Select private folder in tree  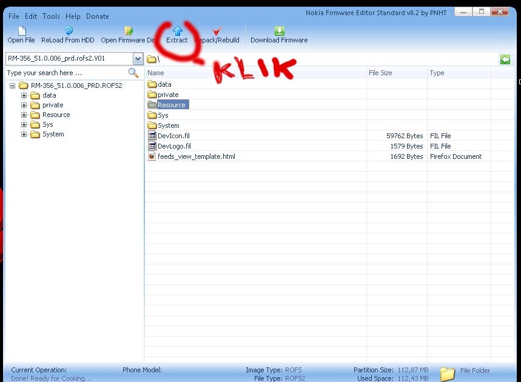(x=53, y=105)
